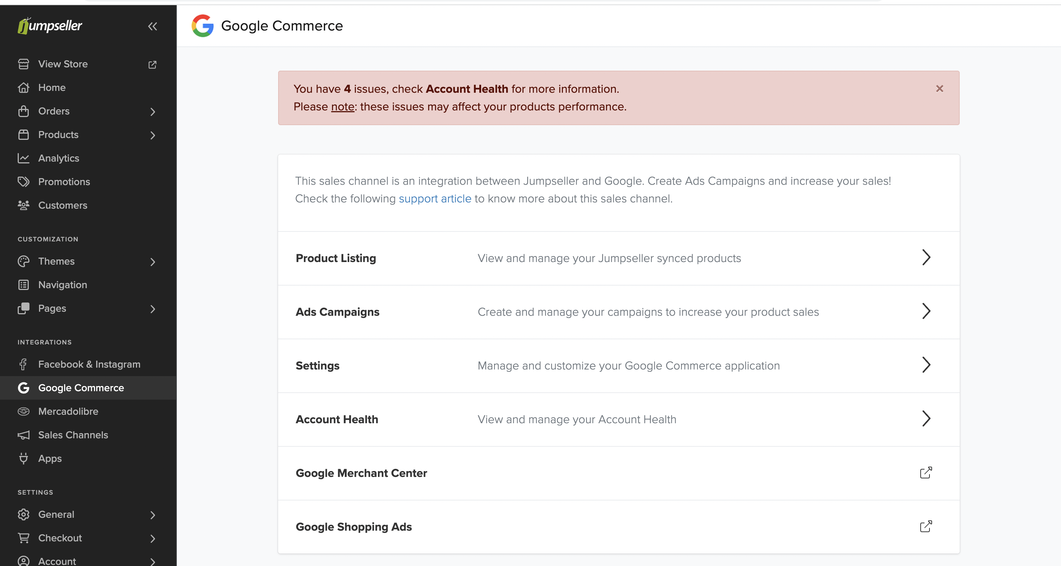The image size is (1061, 566).
Task: Click the Checkout cart icon
Action: click(24, 538)
